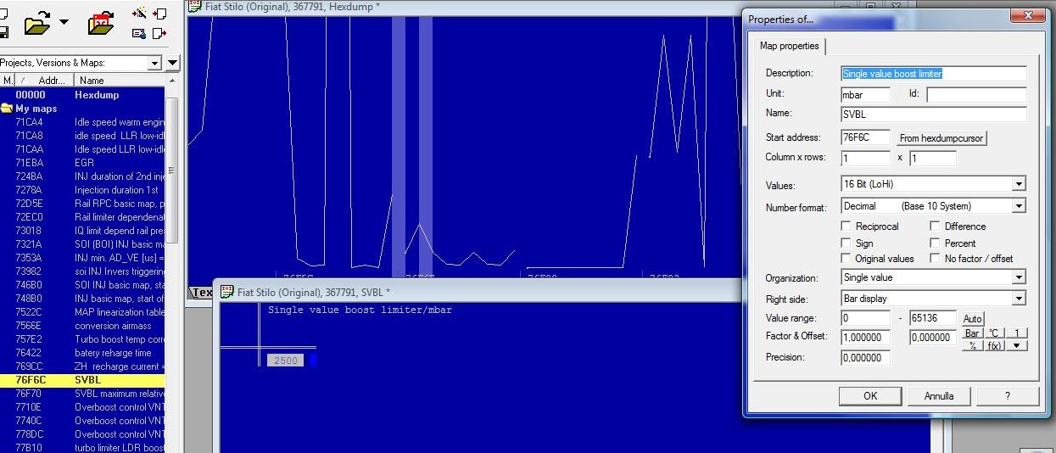Click the Auto value range button
Screen dimensions: 1056x453
(x=972, y=319)
